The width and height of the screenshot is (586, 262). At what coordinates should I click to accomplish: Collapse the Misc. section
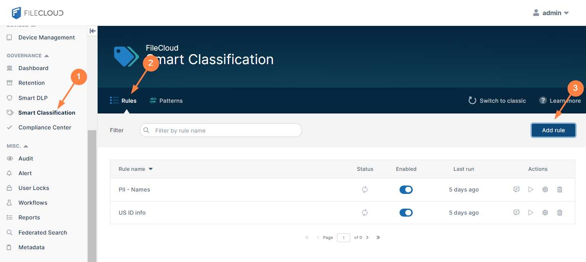(26, 146)
